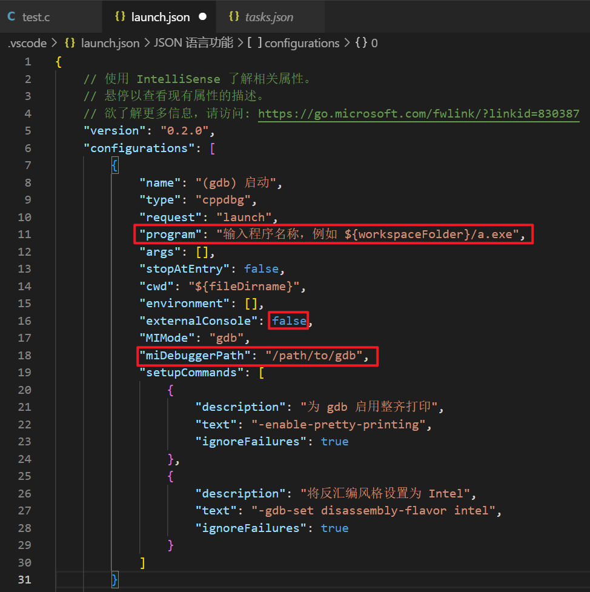Click true value on line 23
Screen dimensions: 590x592
point(335,442)
